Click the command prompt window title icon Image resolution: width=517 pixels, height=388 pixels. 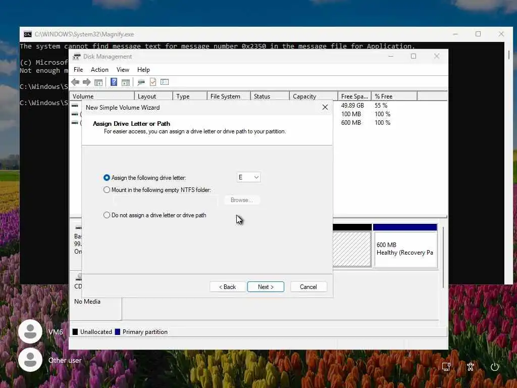[x=28, y=34]
